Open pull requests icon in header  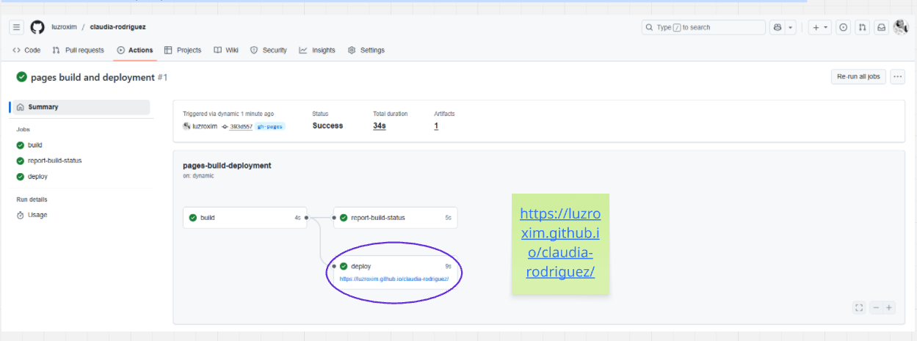click(863, 27)
